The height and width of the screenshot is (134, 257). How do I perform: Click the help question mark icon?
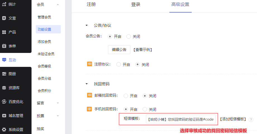click(251, 120)
